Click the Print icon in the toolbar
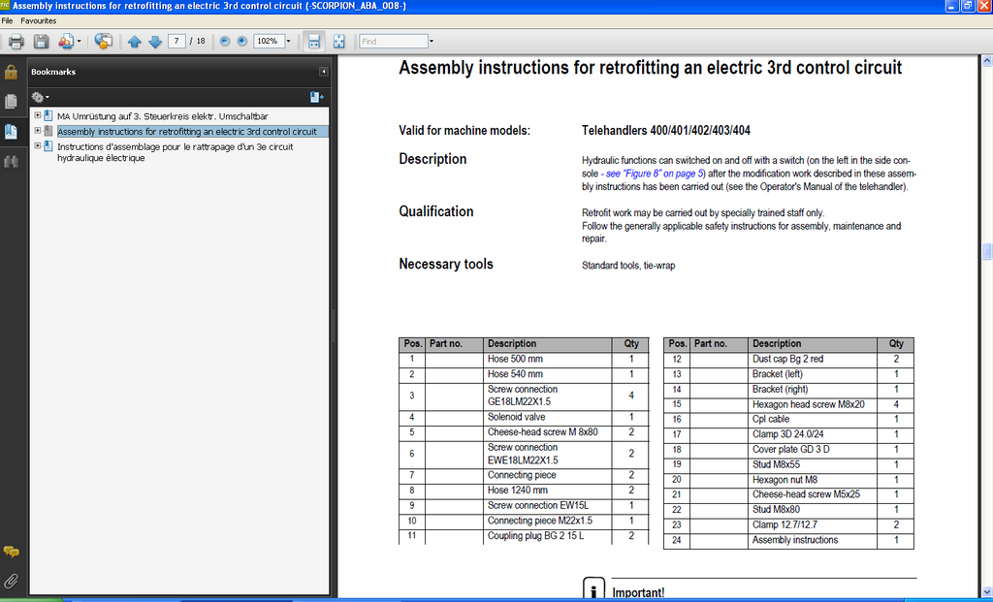The width and height of the screenshot is (993, 602). (x=16, y=42)
